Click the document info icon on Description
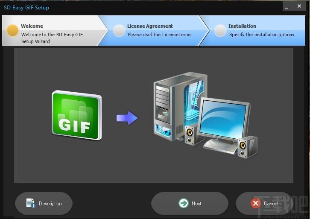The width and height of the screenshot is (310, 219). click(31, 203)
